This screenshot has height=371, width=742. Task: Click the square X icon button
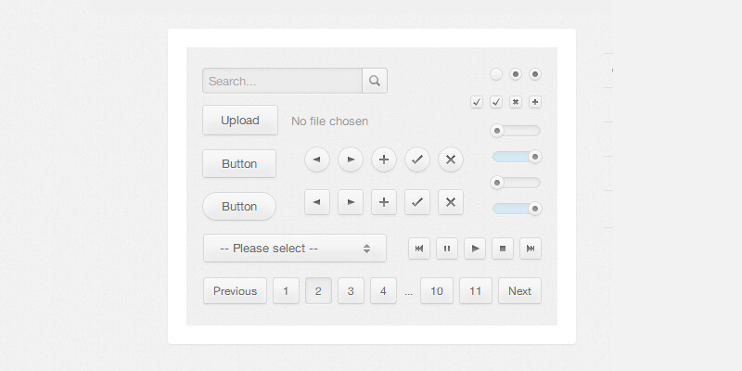pos(451,201)
